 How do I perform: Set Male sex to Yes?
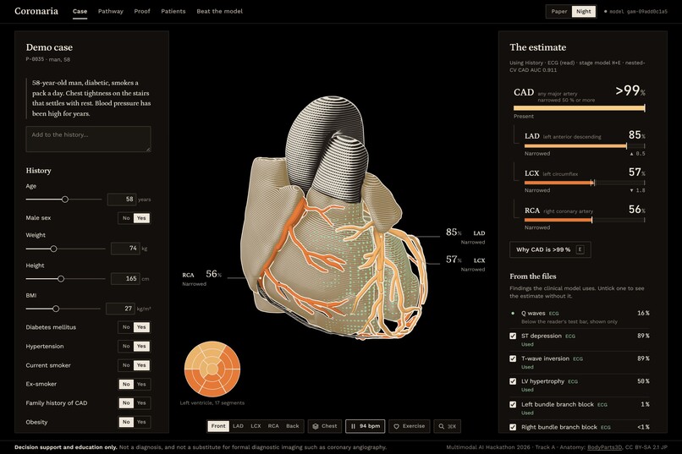pyautogui.click(x=141, y=218)
